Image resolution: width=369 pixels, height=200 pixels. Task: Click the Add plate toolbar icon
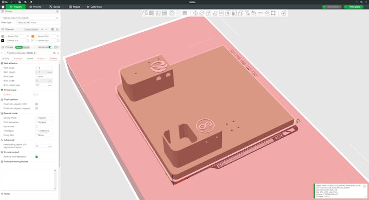click(152, 13)
